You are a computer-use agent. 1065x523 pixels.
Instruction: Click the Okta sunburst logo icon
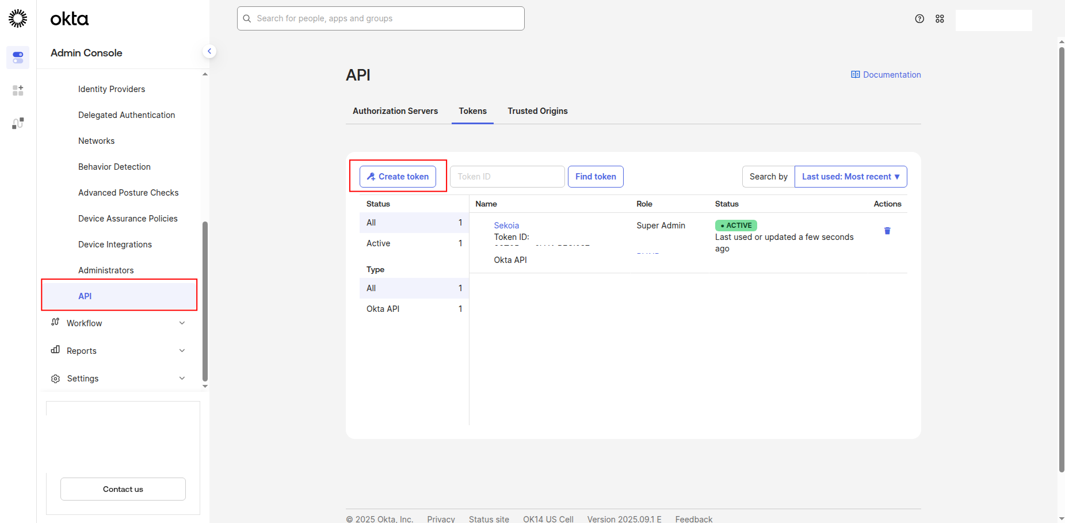coord(18,18)
